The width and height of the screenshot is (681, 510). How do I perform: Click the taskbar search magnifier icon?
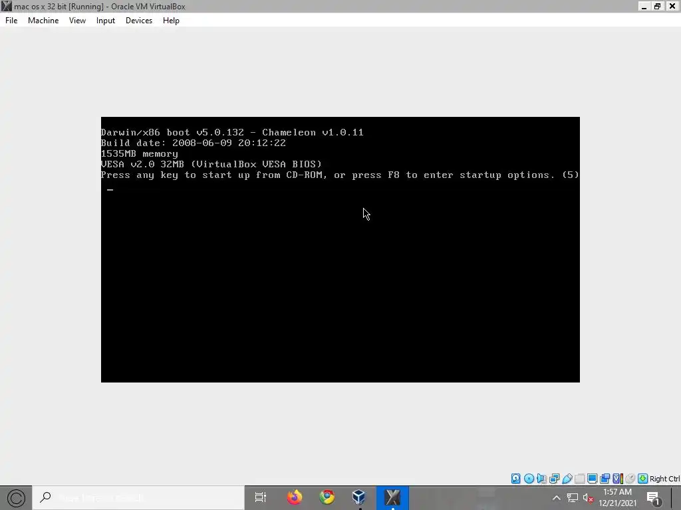[x=46, y=497]
